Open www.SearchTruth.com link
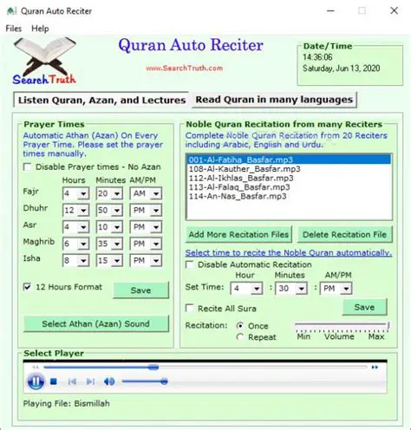This screenshot has height=430, width=411. click(185, 68)
